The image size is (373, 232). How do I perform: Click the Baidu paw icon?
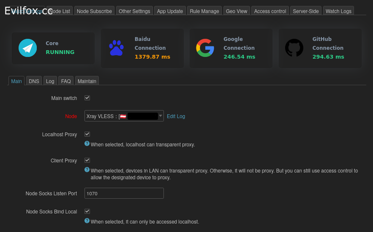coord(116,48)
